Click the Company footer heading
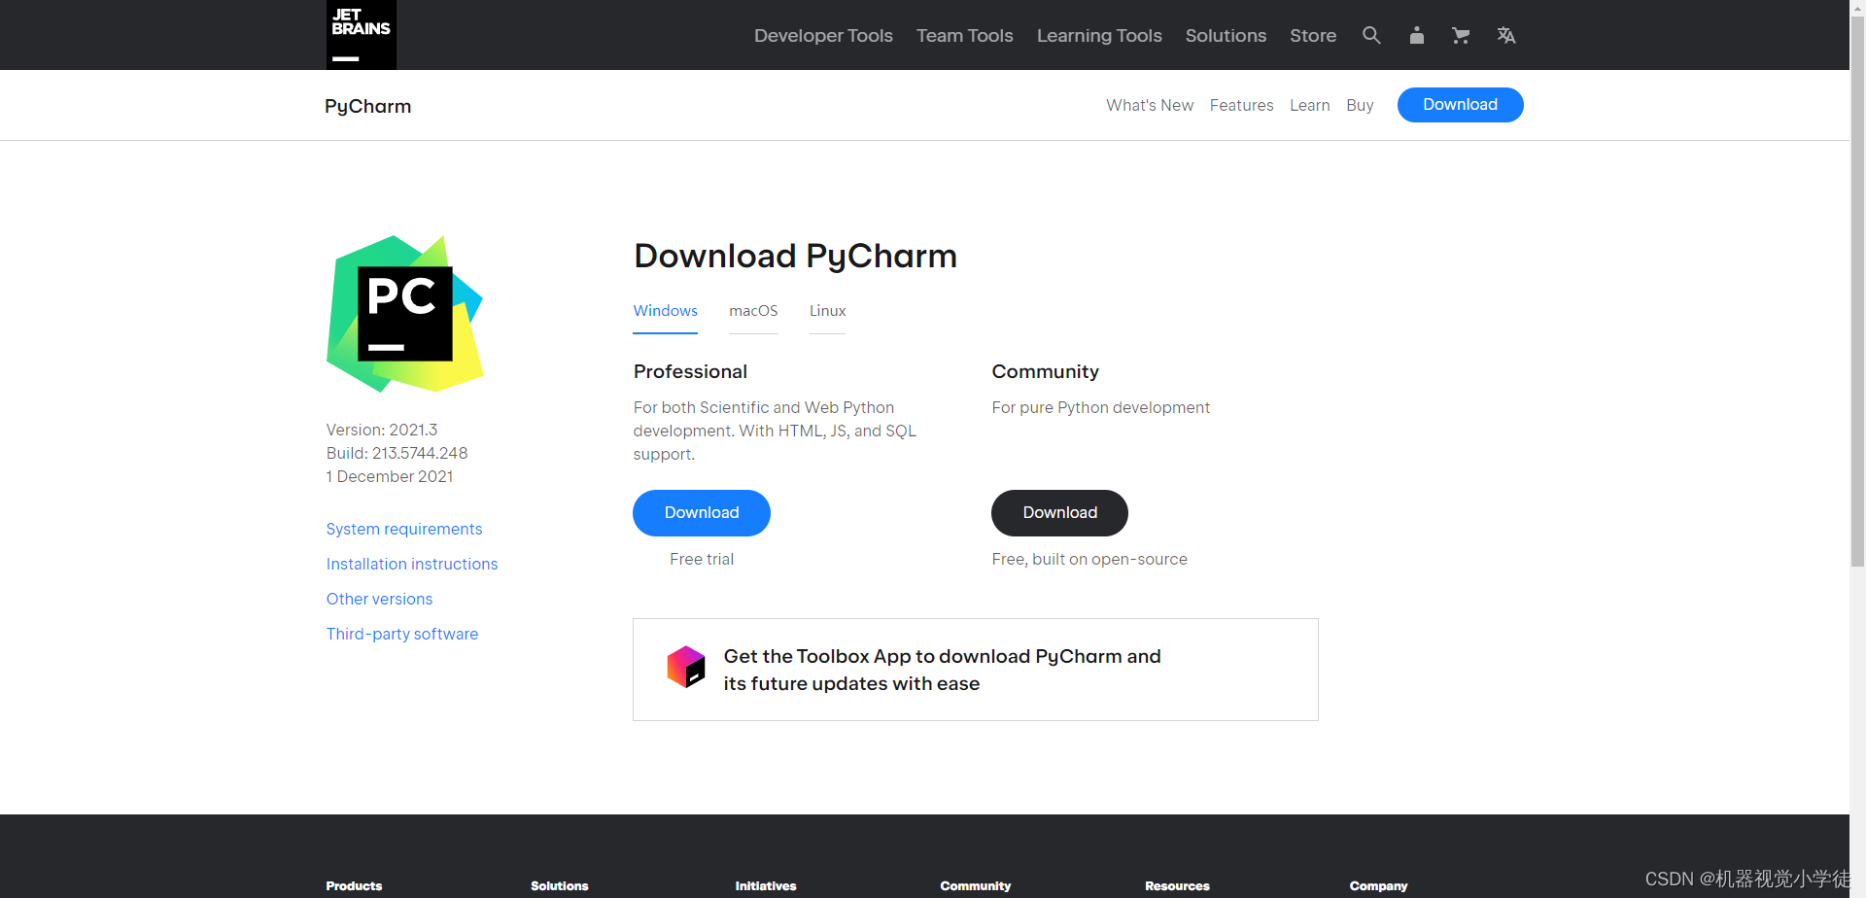The height and width of the screenshot is (898, 1866). click(x=1378, y=886)
